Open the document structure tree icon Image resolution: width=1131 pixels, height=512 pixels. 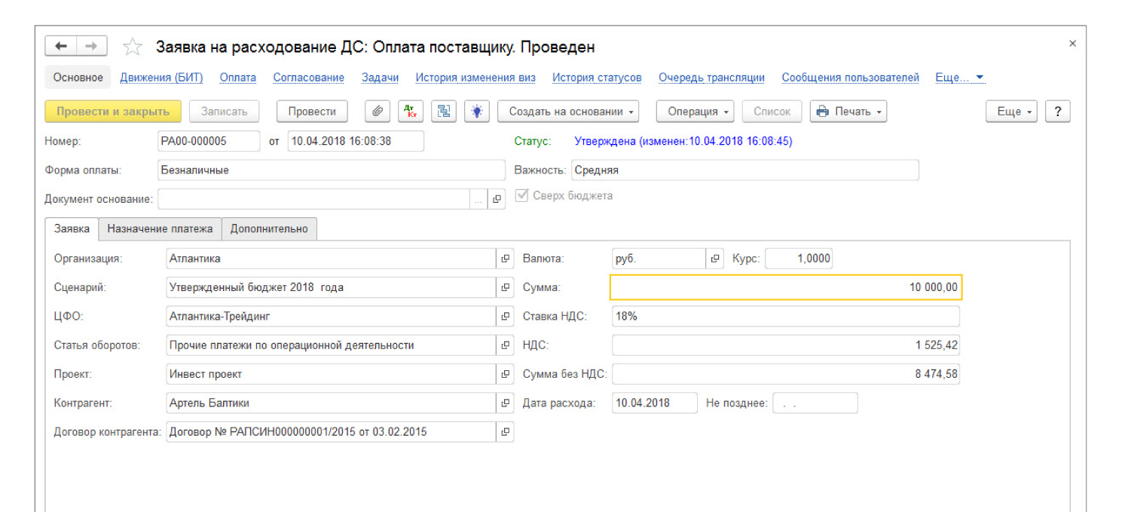coord(444,112)
